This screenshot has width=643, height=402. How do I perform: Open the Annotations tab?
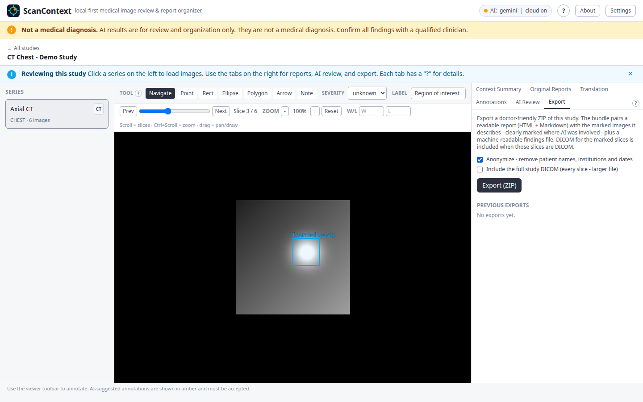(x=491, y=102)
